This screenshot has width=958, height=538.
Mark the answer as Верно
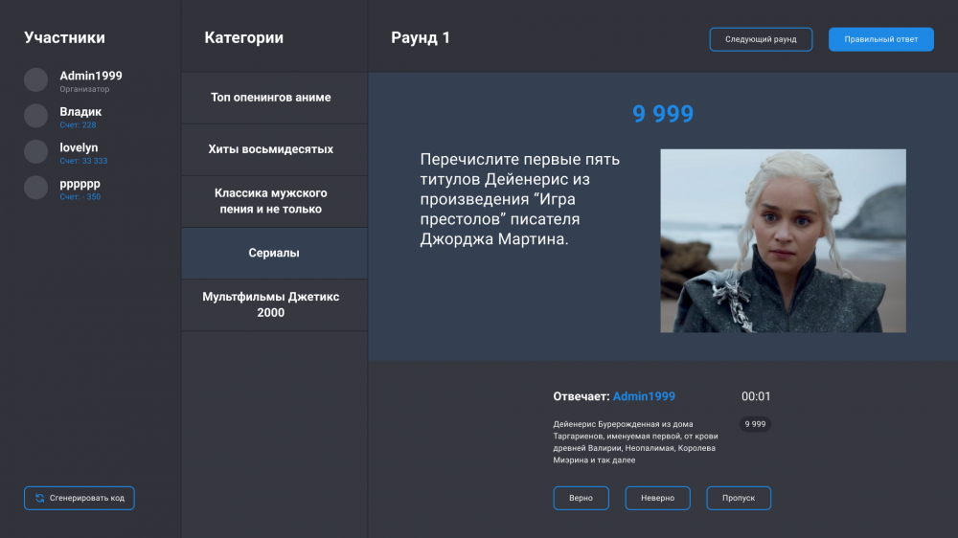tap(582, 498)
